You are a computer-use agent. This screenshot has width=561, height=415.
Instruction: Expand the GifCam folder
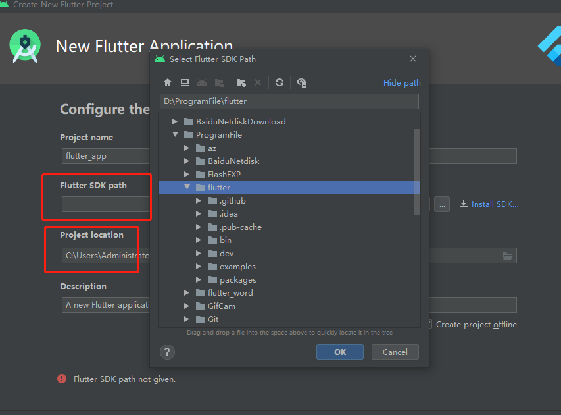[x=186, y=306]
